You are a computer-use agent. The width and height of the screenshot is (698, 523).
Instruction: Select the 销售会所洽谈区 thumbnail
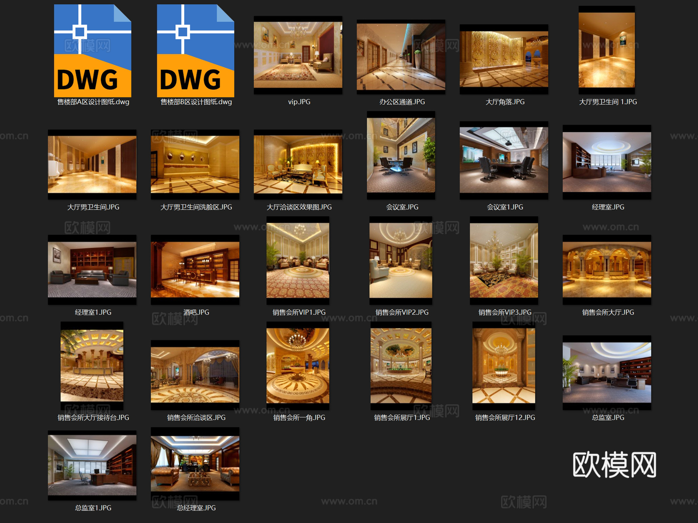coord(195,375)
